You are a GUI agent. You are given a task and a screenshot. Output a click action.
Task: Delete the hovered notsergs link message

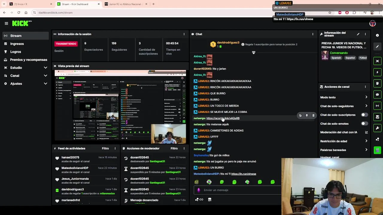tap(313, 115)
